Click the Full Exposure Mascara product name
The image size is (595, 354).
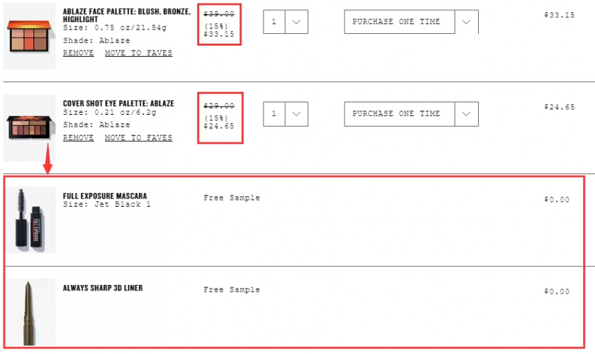[104, 196]
